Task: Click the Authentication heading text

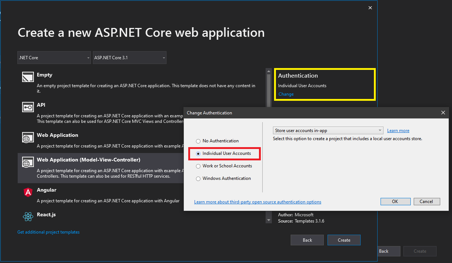Action: 298,75
